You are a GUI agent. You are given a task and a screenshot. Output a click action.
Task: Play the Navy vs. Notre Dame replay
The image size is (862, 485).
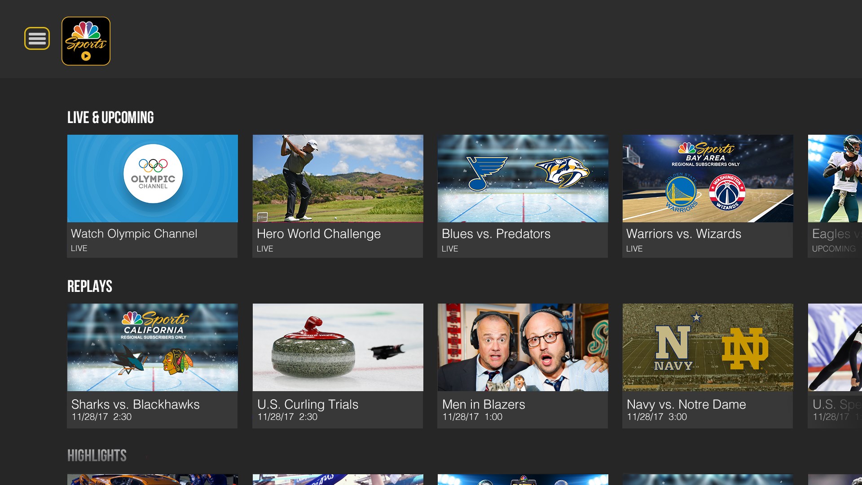click(x=708, y=347)
